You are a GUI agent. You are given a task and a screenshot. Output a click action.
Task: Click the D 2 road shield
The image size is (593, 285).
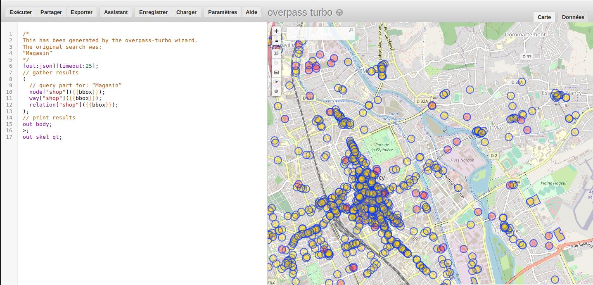click(x=494, y=156)
